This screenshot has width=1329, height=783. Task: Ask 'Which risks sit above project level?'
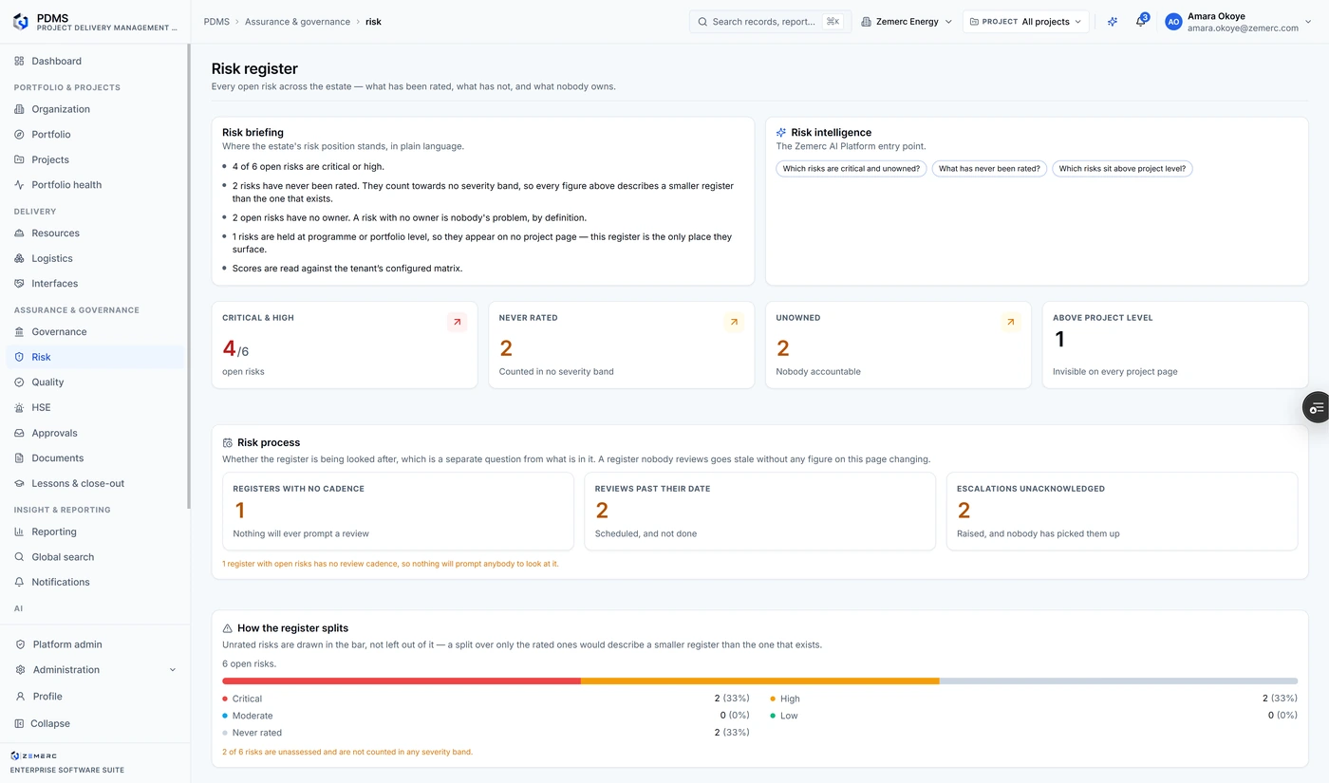click(1122, 169)
